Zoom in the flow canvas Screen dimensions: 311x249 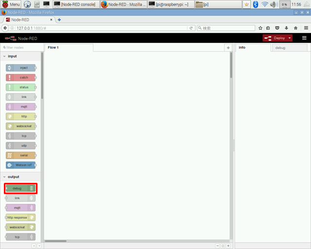tap(228, 246)
